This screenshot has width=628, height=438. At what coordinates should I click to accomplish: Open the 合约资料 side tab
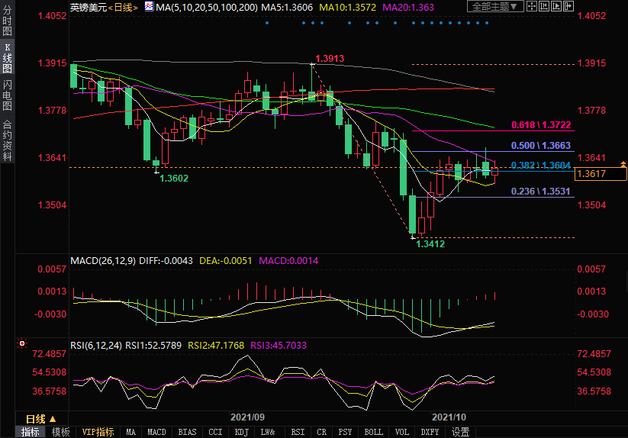7,140
